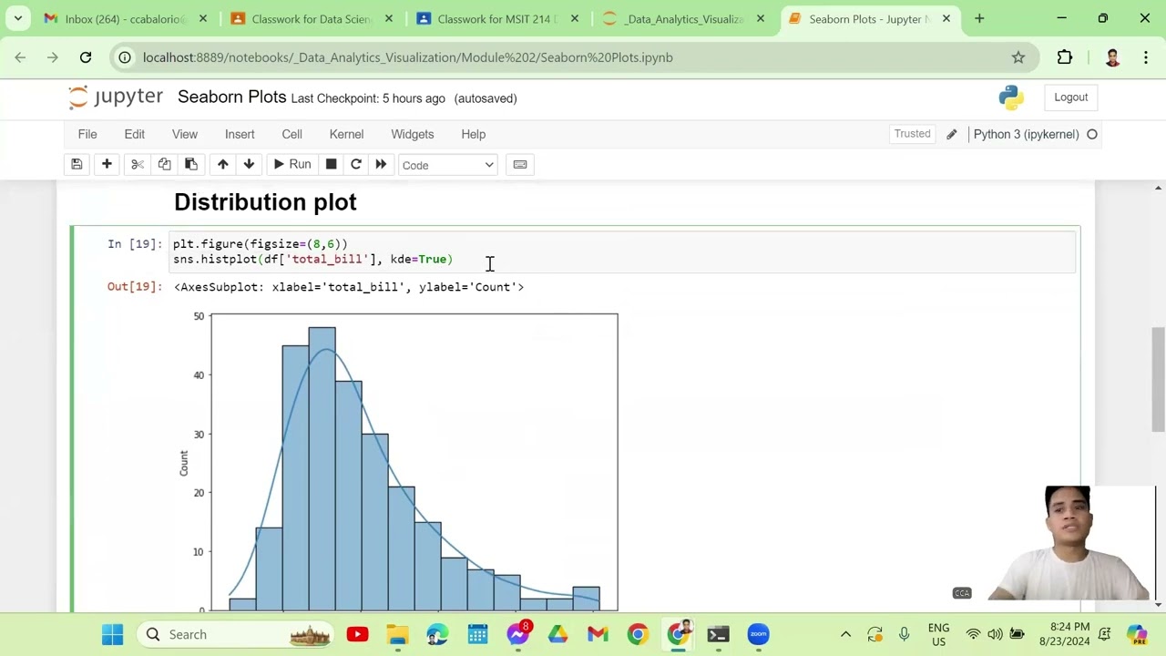
Task: Click the Trusted notebook indicator
Action: 913,134
